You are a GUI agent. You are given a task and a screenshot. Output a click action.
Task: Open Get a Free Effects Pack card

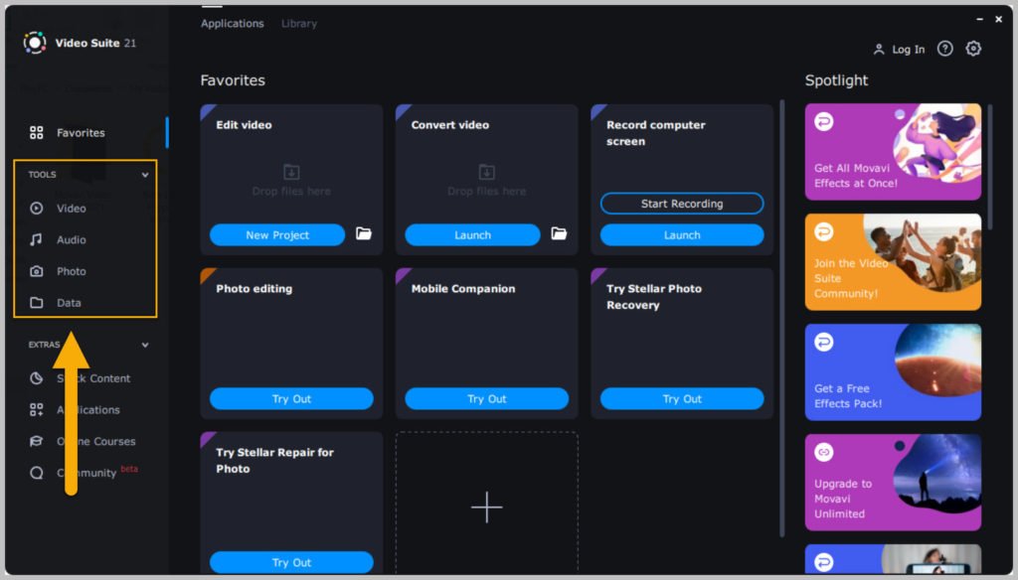893,372
